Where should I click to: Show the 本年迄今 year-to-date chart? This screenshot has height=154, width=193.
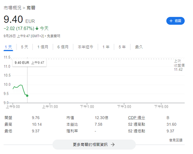coord(86,47)
